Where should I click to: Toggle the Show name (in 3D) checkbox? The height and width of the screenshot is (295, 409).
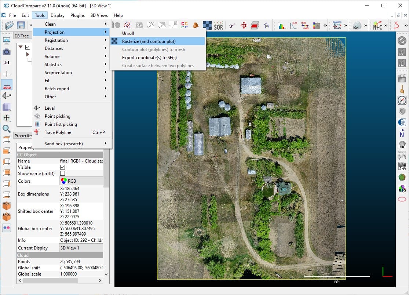(63, 174)
